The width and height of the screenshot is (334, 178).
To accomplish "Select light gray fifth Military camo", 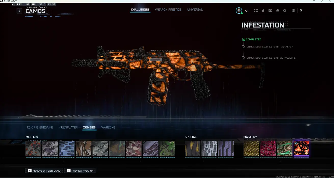I will point(100,148).
